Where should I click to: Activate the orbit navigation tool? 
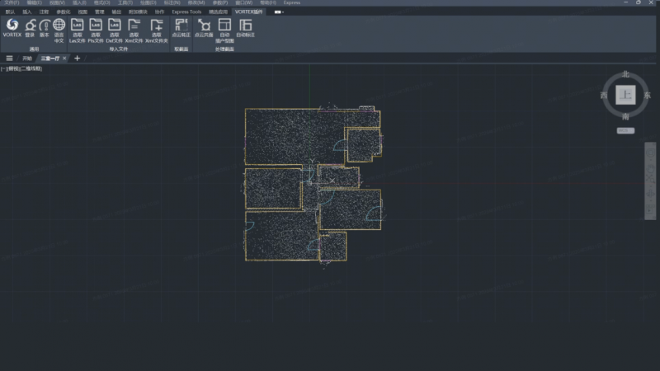[650, 193]
